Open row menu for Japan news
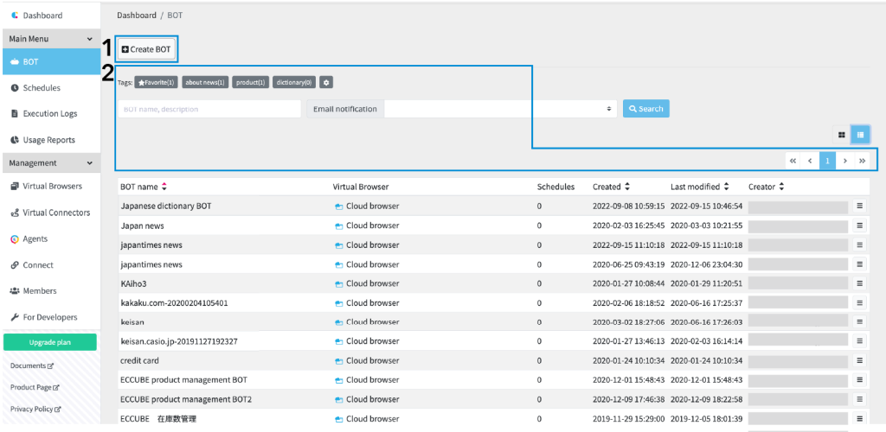 point(859,226)
